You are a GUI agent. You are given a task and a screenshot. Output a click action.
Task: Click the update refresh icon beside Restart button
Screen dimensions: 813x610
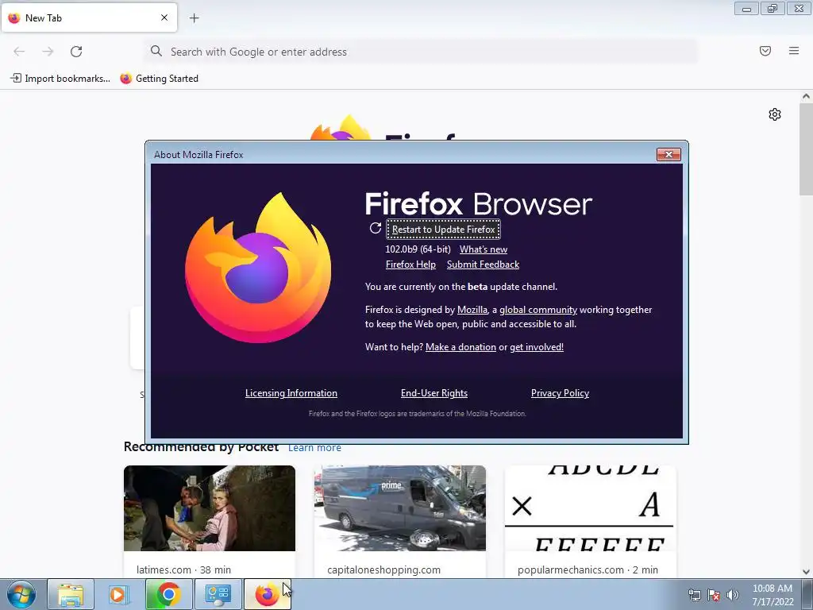[x=376, y=228]
